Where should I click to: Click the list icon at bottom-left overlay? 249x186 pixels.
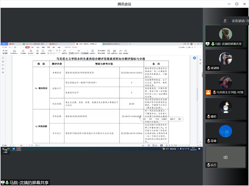(x=5, y=151)
